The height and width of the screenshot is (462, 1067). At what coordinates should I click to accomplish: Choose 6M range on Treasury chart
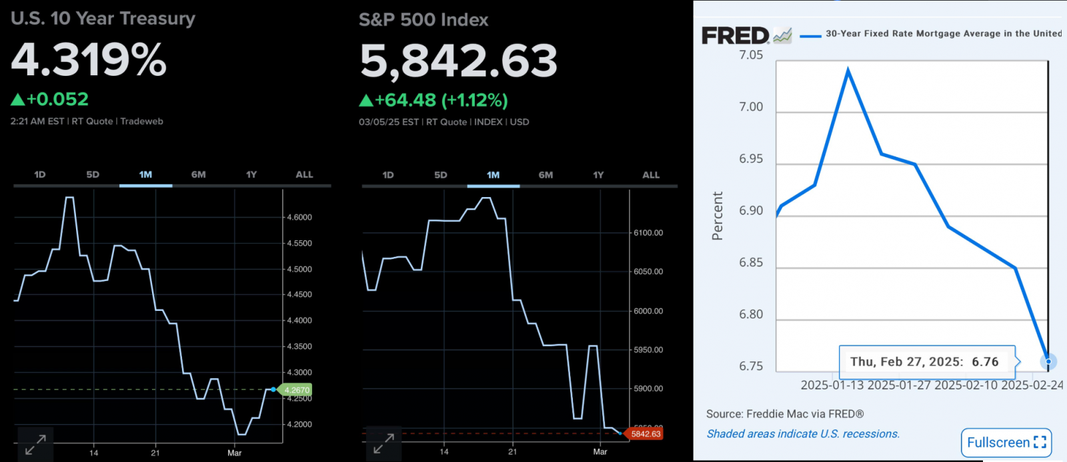click(x=198, y=174)
